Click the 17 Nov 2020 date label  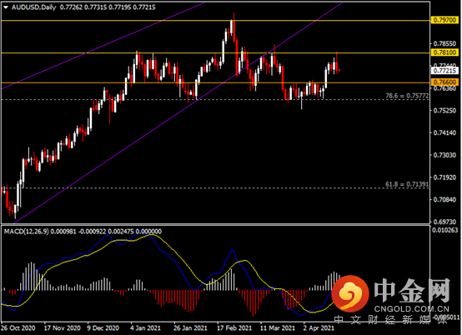63,328
